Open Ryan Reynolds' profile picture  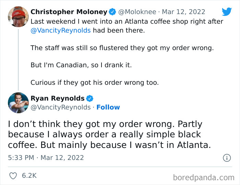[x=18, y=103]
